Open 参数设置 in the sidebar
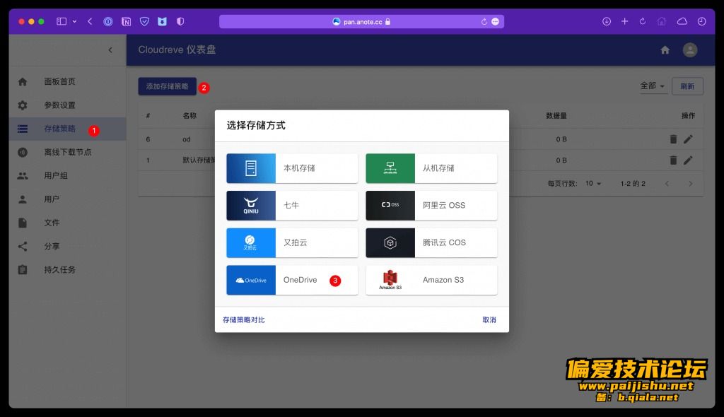Image resolution: width=724 pixels, height=417 pixels. (67, 105)
